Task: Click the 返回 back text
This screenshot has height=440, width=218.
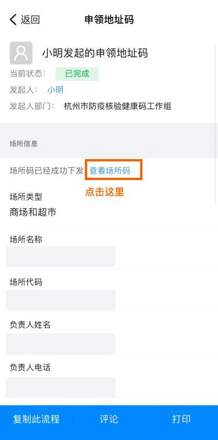Action: [30, 20]
